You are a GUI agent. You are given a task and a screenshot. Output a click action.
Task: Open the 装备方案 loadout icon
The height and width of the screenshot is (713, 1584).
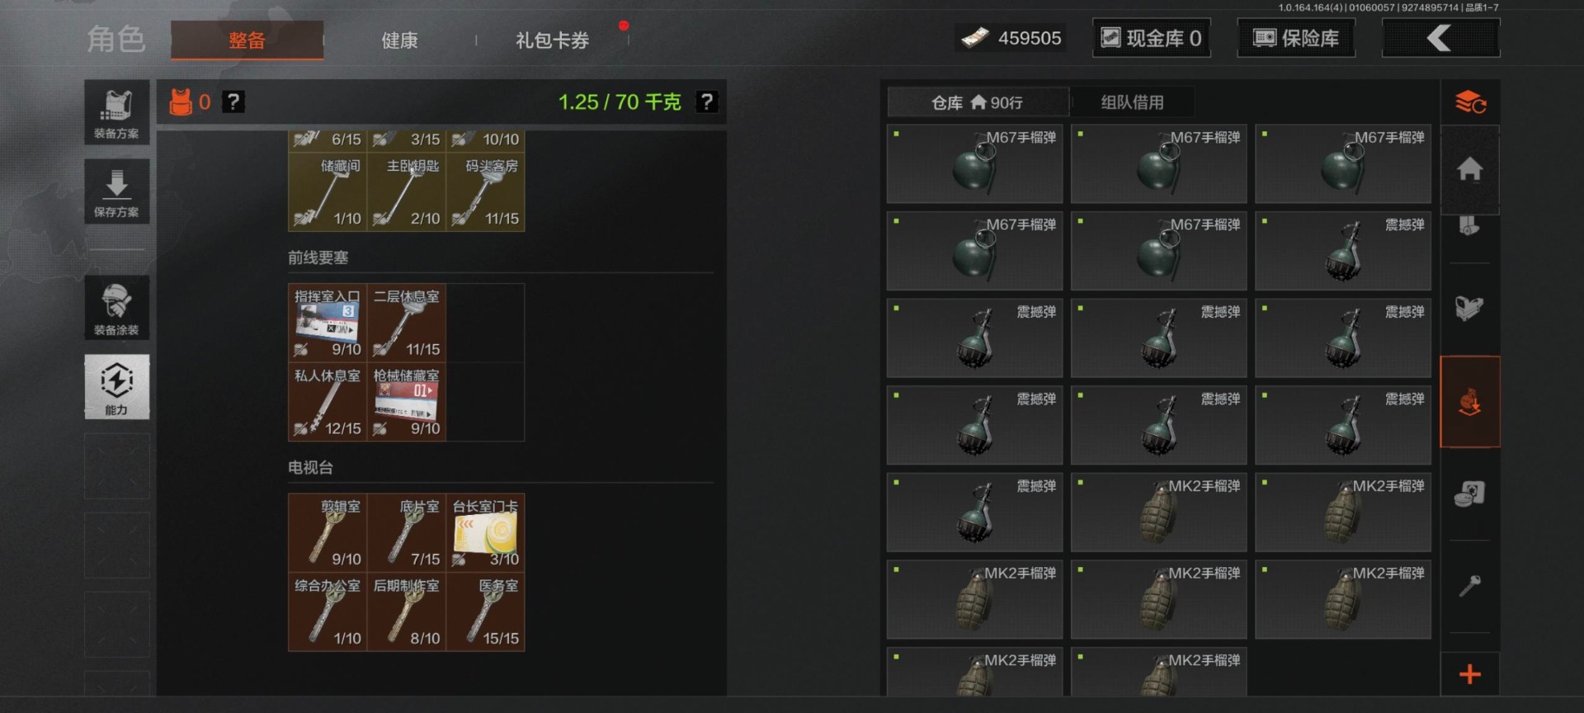coord(116,112)
